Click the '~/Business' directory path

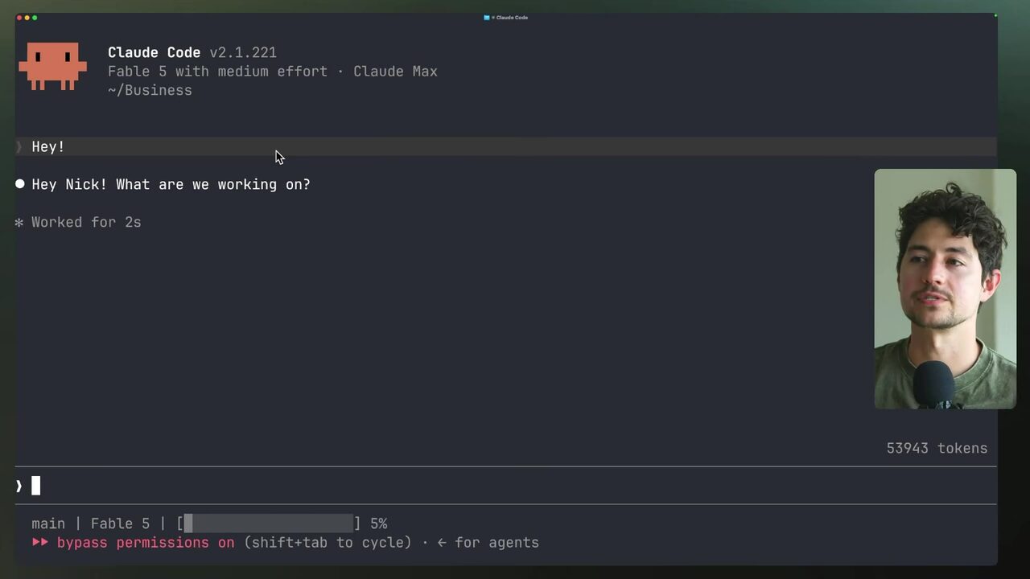(x=150, y=90)
